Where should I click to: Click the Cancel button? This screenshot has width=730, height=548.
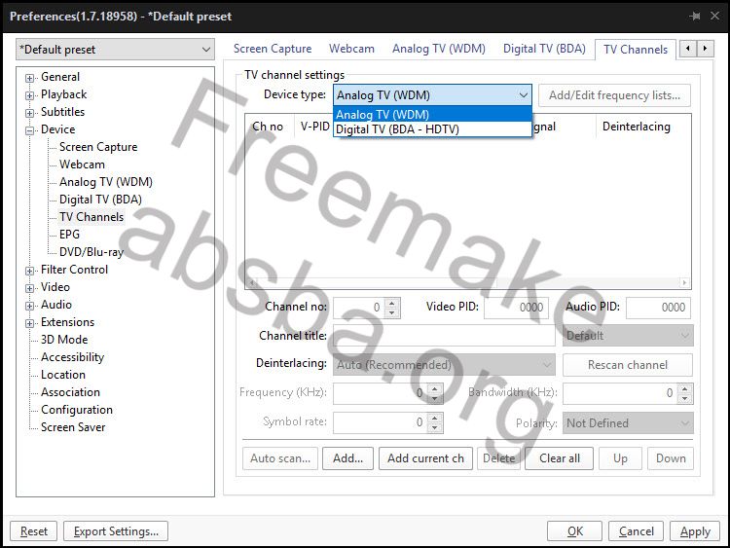(x=636, y=531)
